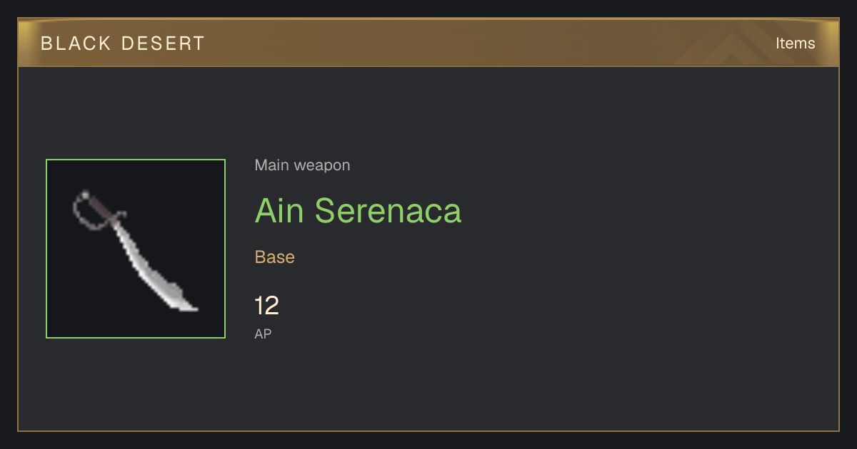Click the word Serenaca in the title
The image size is (857, 449).
[x=388, y=211]
